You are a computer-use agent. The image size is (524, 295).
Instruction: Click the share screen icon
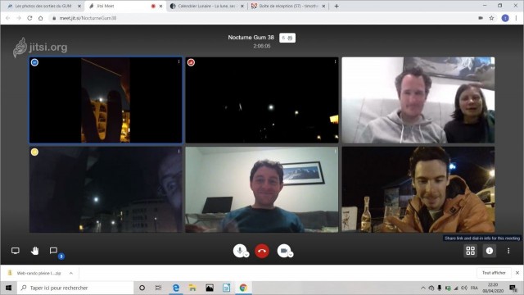(16, 251)
